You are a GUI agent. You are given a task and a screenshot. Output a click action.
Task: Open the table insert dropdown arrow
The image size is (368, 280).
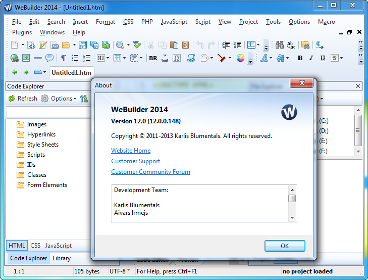coord(124,58)
